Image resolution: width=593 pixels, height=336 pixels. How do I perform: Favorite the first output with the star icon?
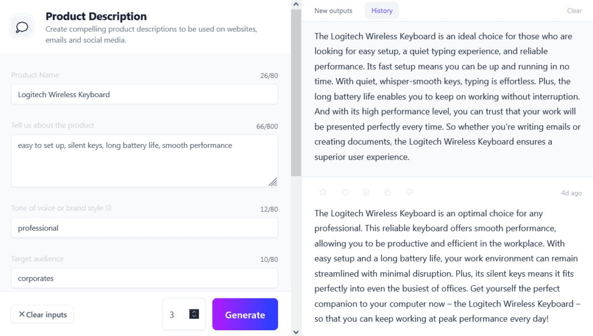[323, 192]
